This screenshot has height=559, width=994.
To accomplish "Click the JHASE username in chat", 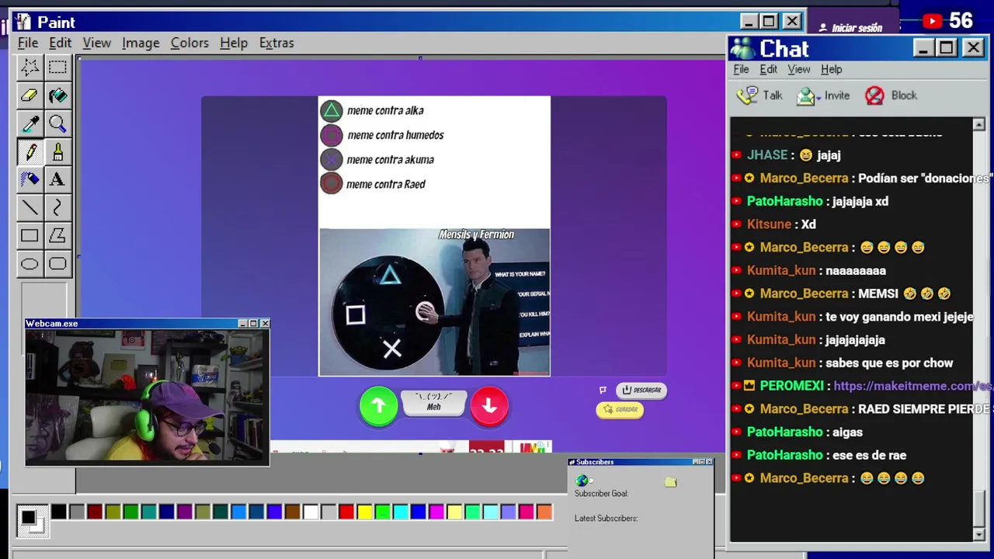I will (x=767, y=155).
